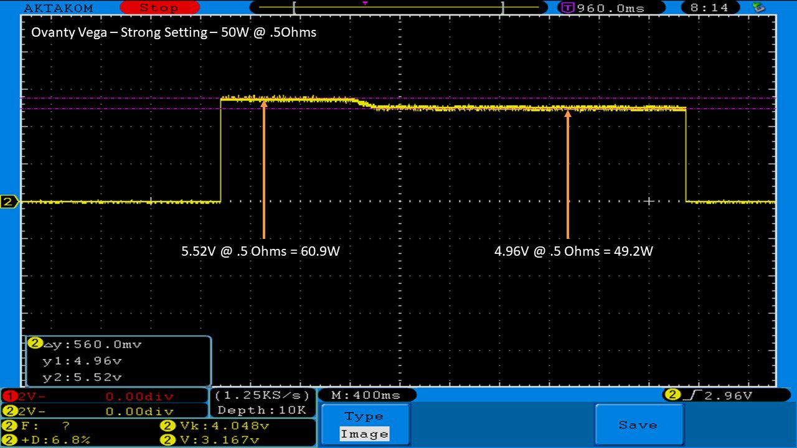Click the red channel 1 badge

[x=8, y=396]
